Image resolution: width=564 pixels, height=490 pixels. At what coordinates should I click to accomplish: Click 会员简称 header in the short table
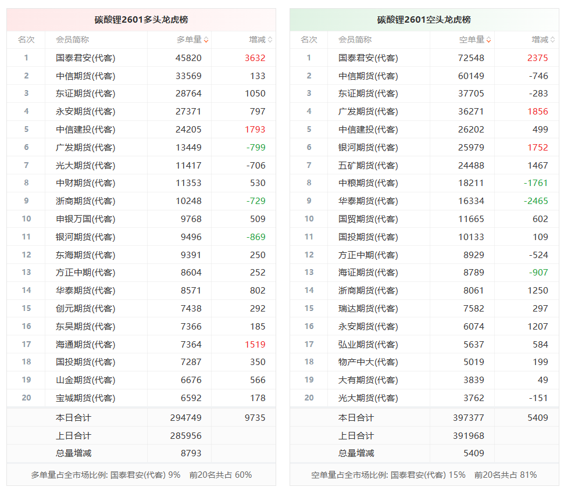tap(355, 40)
